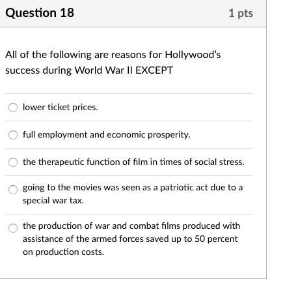The width and height of the screenshot is (283, 281).
Task: Click the "1 pts" points label
Action: 241,13
